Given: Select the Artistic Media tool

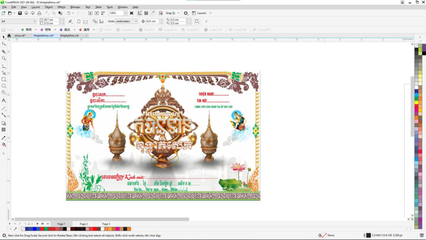Looking at the screenshot, I should point(3,73).
